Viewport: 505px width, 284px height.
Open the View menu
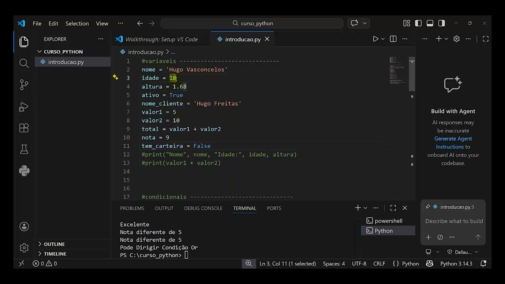coord(102,23)
